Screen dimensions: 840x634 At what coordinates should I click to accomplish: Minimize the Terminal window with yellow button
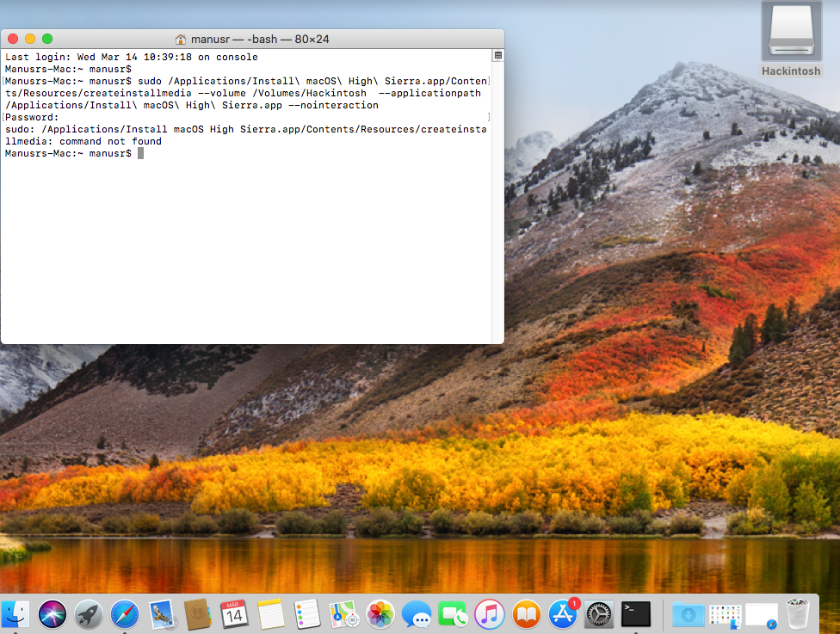click(30, 39)
